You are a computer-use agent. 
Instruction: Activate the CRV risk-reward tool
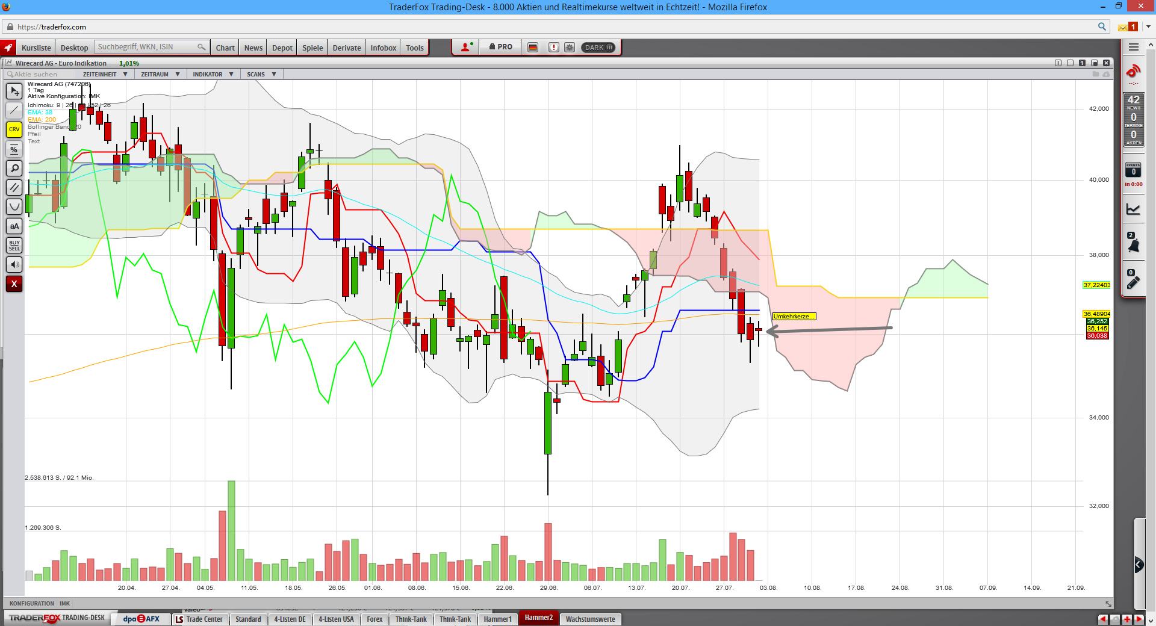(x=14, y=129)
